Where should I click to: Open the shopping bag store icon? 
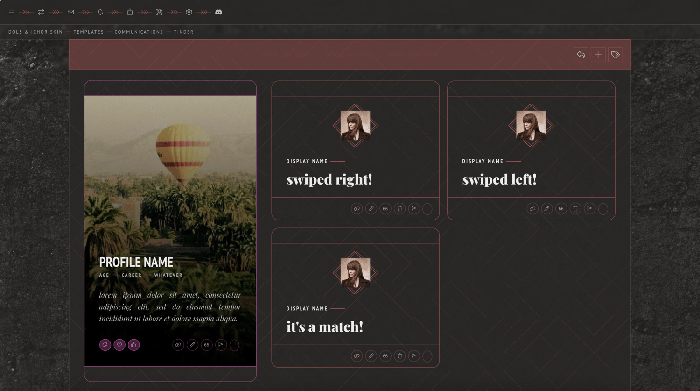click(130, 12)
